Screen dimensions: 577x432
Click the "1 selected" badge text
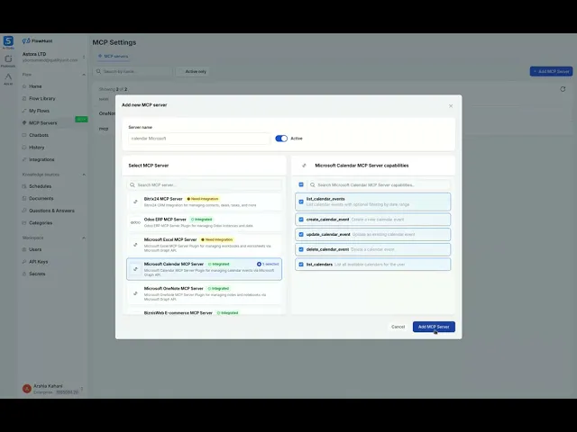coord(270,264)
